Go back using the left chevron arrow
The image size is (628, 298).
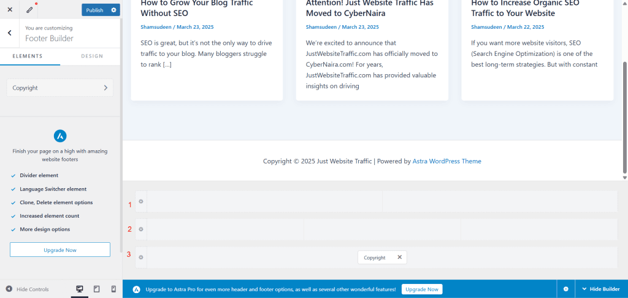[x=10, y=33]
